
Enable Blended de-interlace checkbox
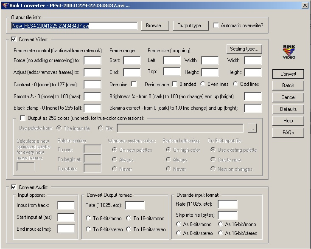click(x=174, y=84)
